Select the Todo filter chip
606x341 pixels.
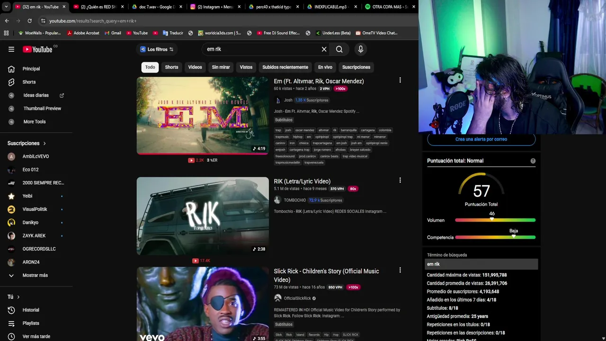tap(150, 67)
